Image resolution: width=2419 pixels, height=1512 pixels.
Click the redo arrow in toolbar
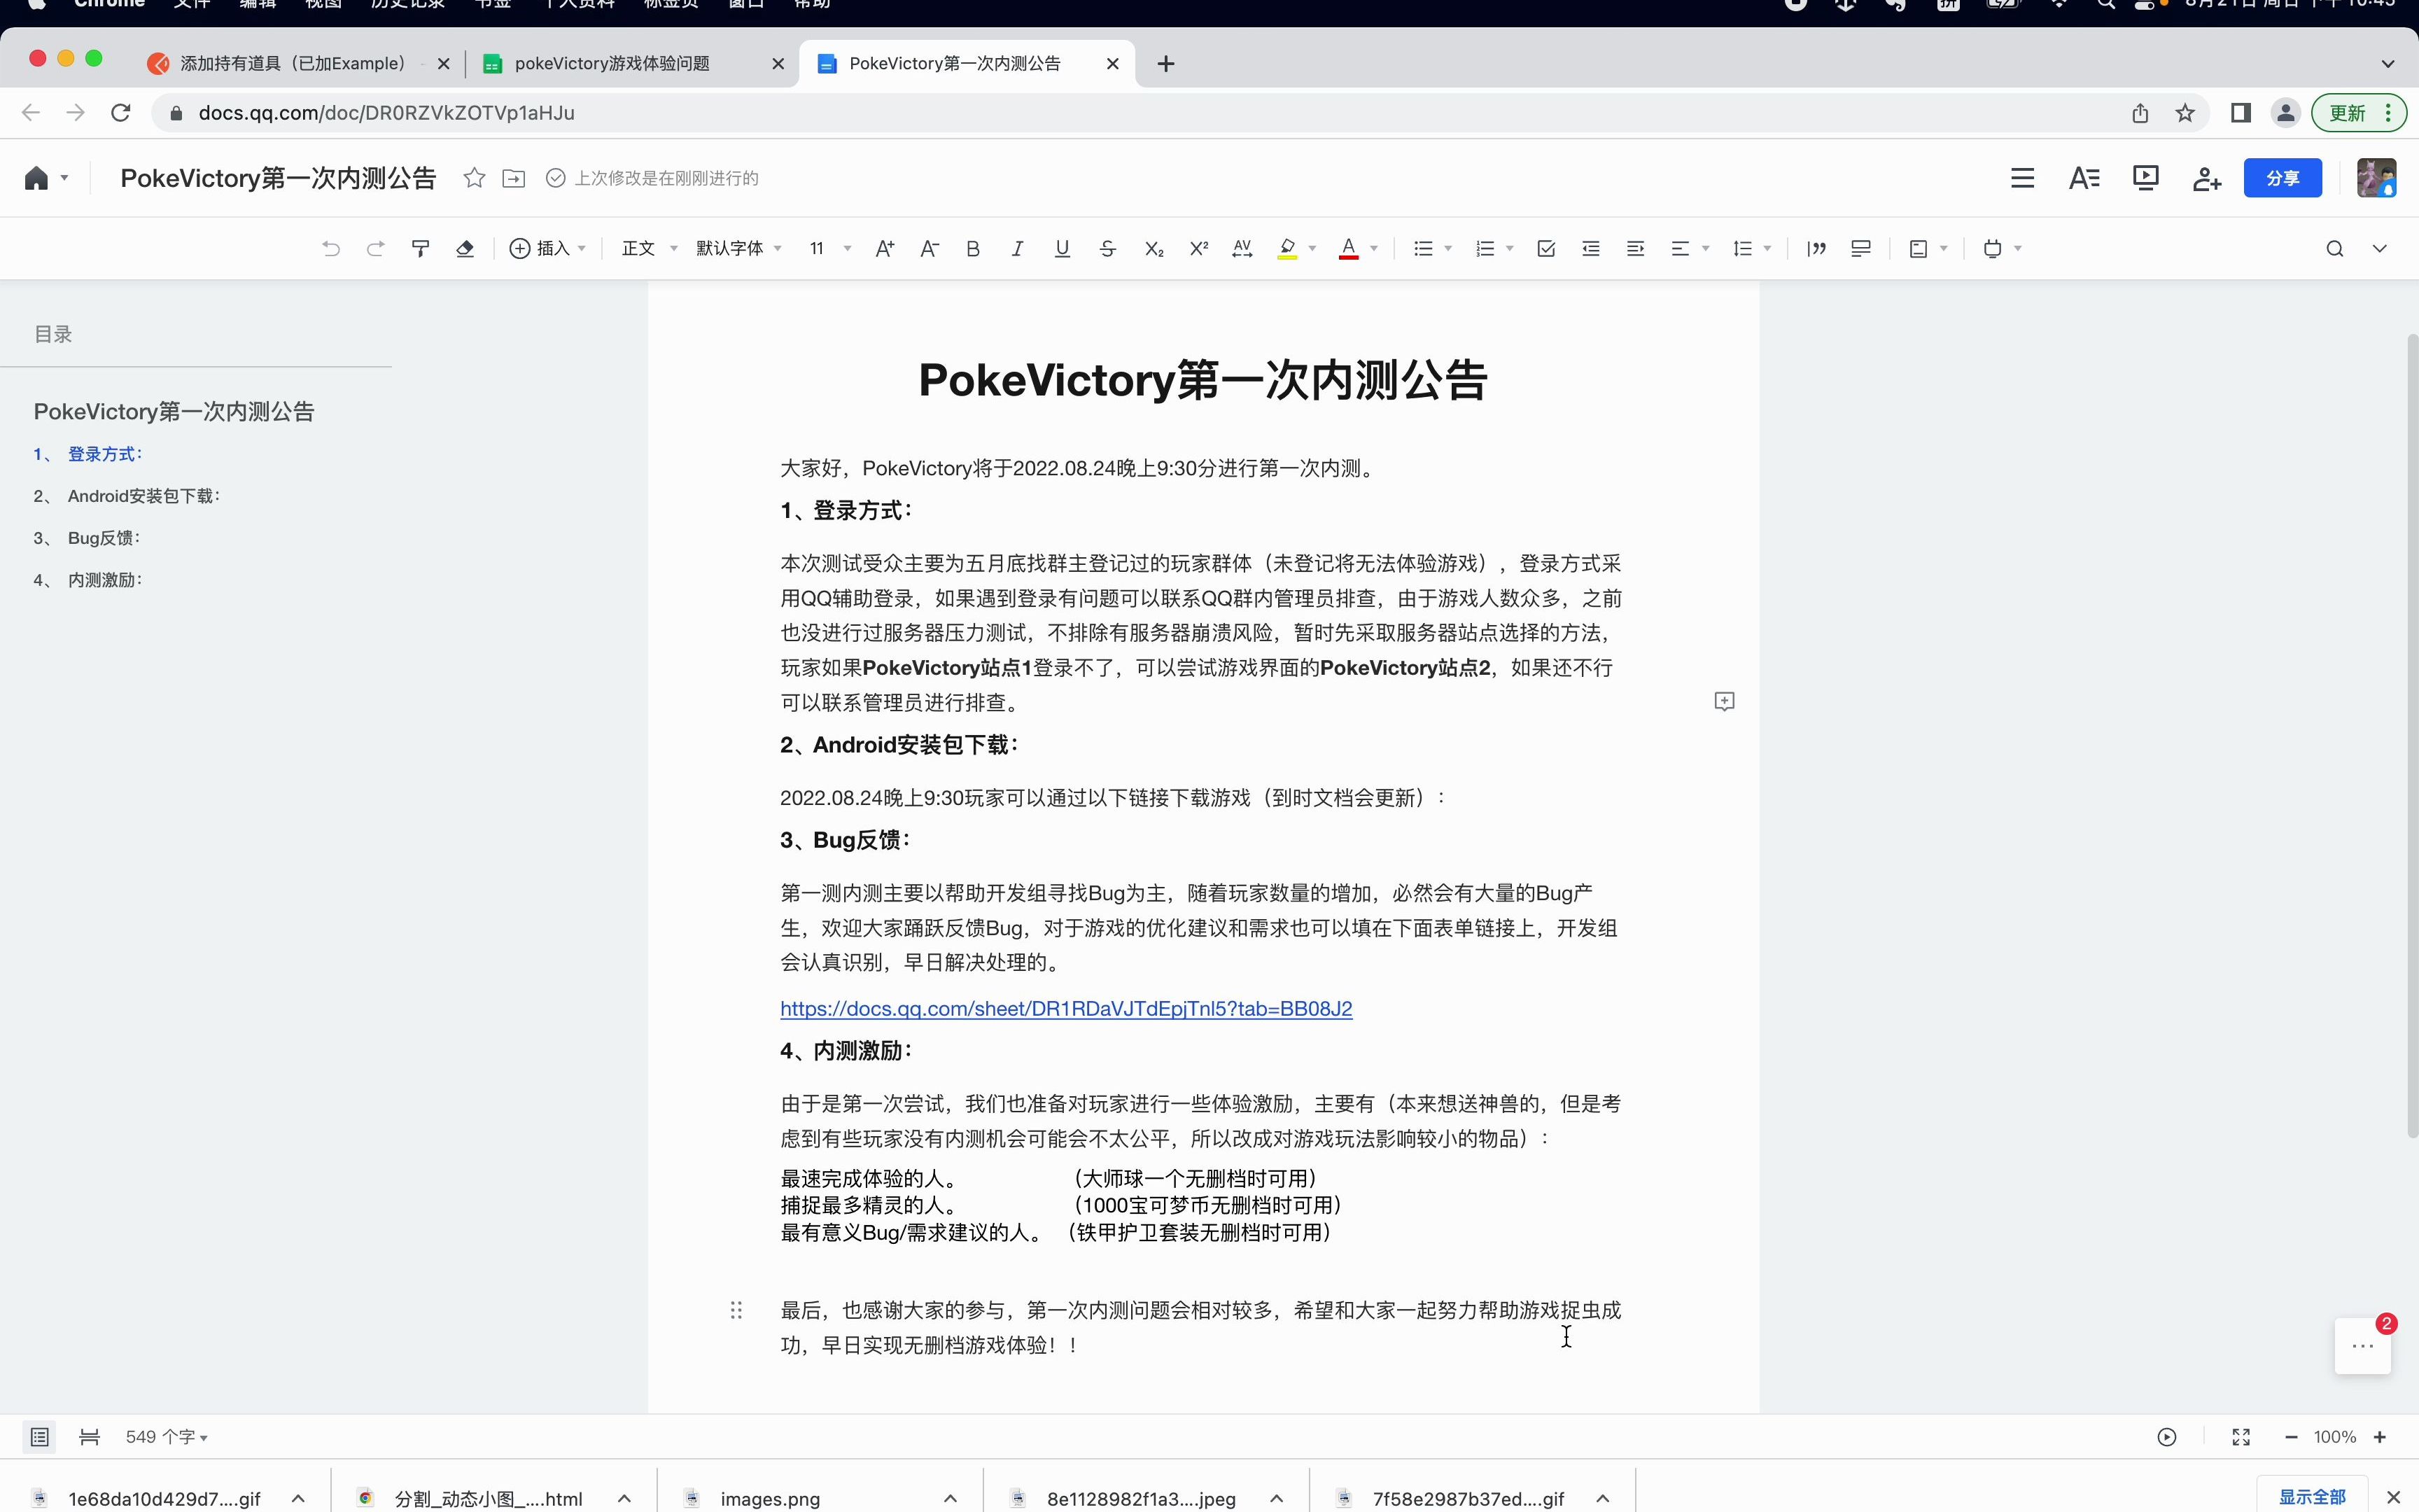pyautogui.click(x=376, y=249)
